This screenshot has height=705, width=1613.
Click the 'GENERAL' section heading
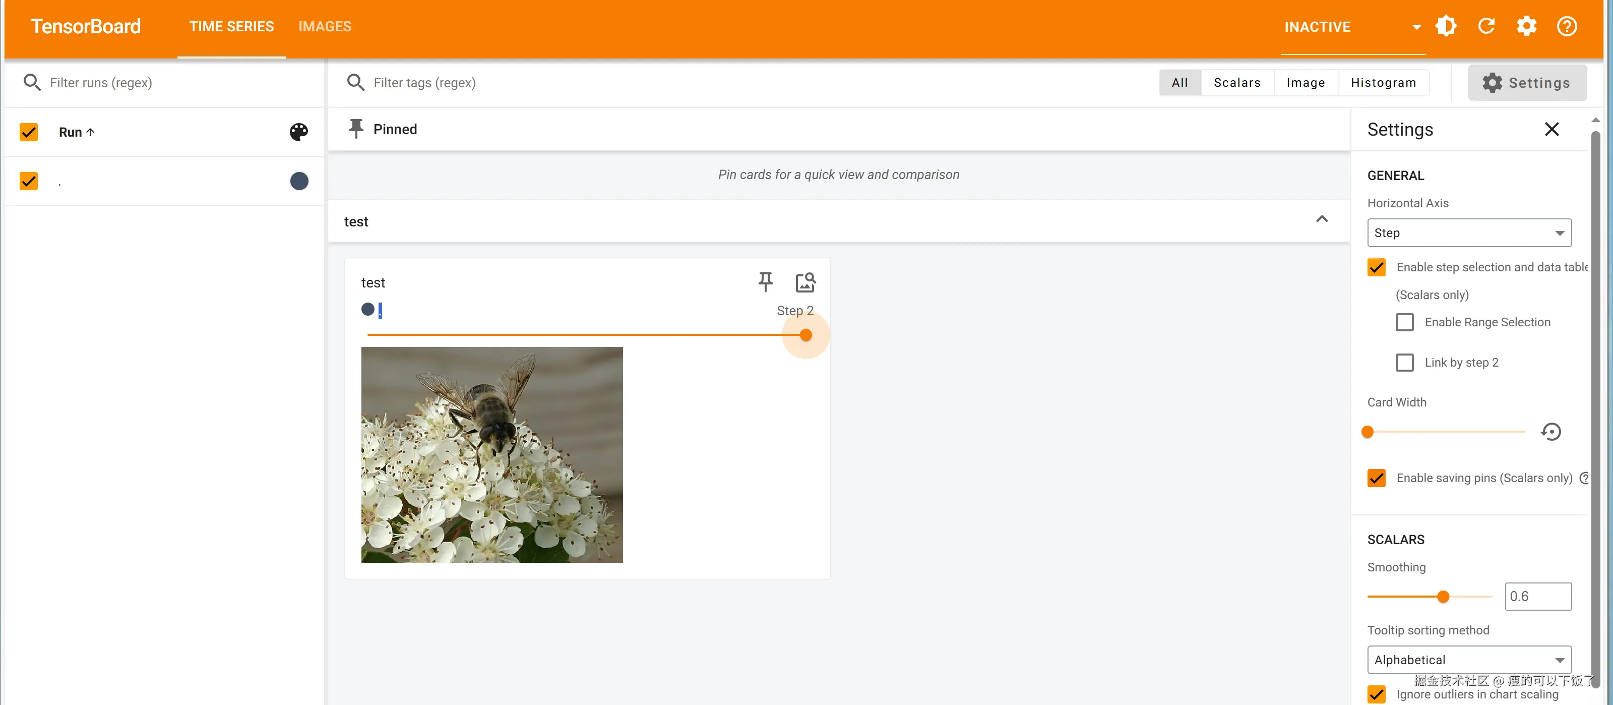1395,175
